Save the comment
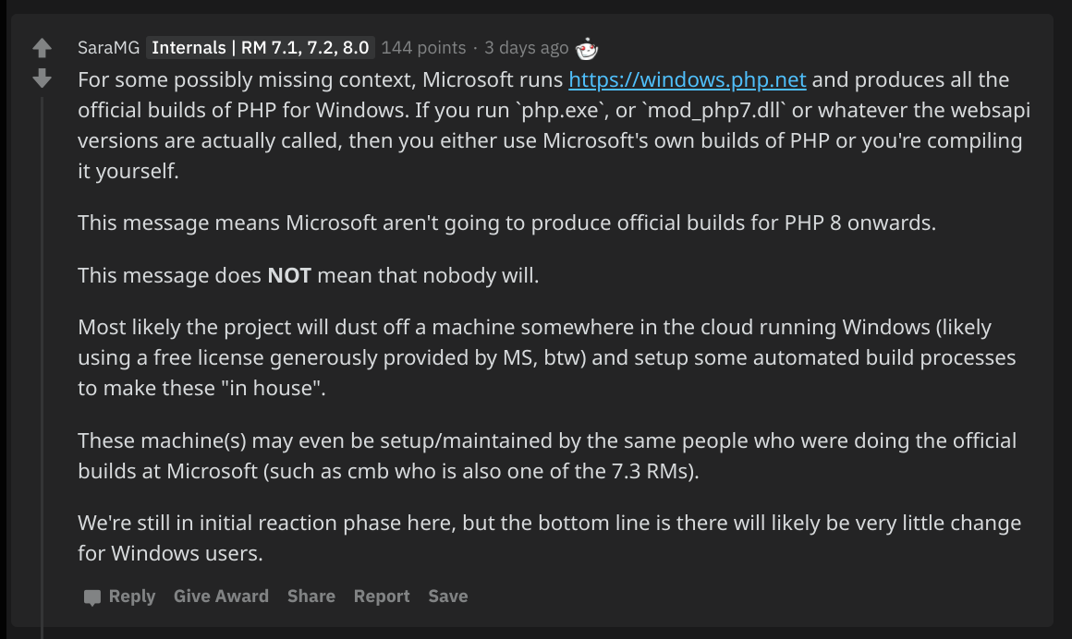The image size is (1072, 639). click(x=447, y=597)
